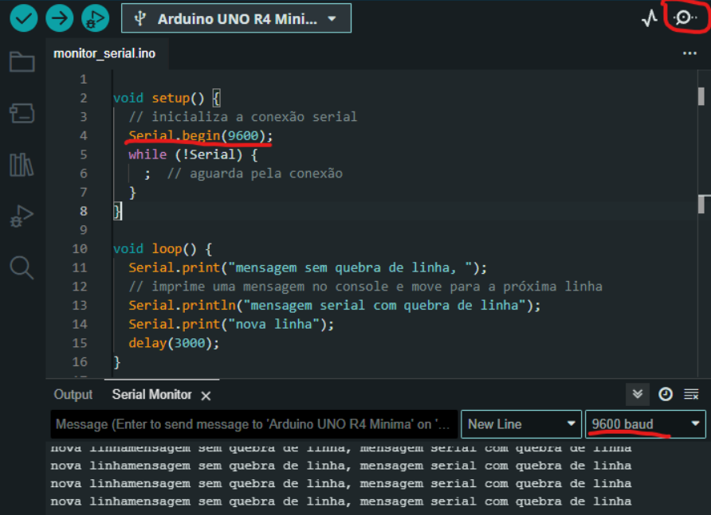Screen dimensions: 711x515
Task: Click the Serial.print("nova linha") line
Action: coord(231,324)
